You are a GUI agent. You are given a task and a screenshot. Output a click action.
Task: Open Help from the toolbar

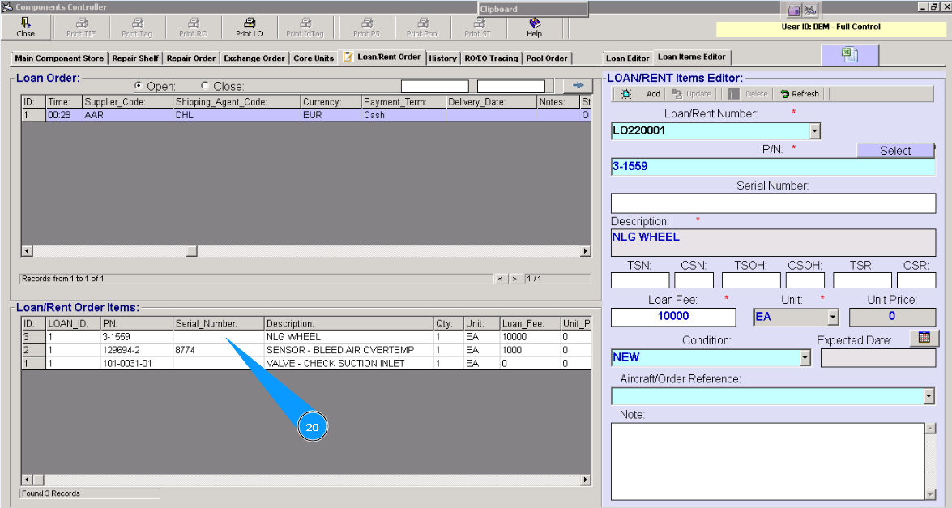coord(534,23)
